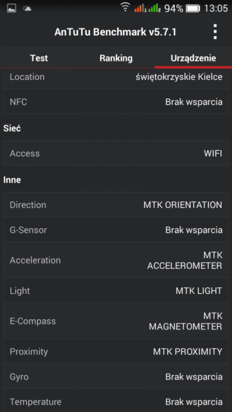Tap the AnTuTu Benchmark v5.7.1 title
This screenshot has height=412, width=232.
coord(115,32)
